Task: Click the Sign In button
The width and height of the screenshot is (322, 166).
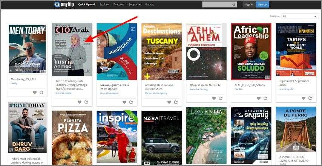Action: (x=249, y=5)
